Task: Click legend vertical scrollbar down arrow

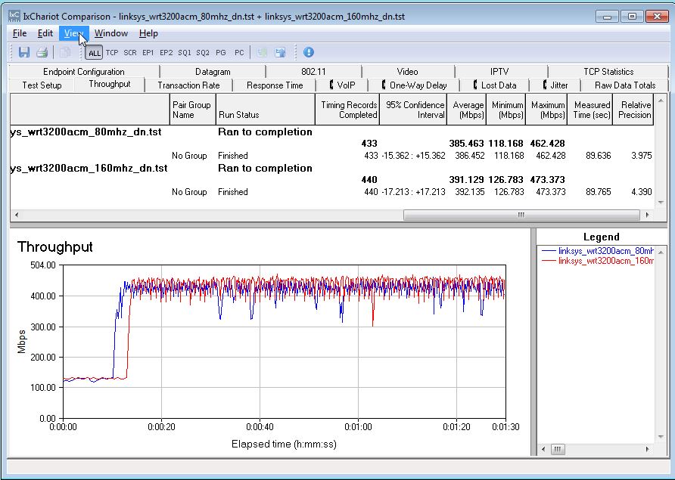Action: [x=661, y=437]
